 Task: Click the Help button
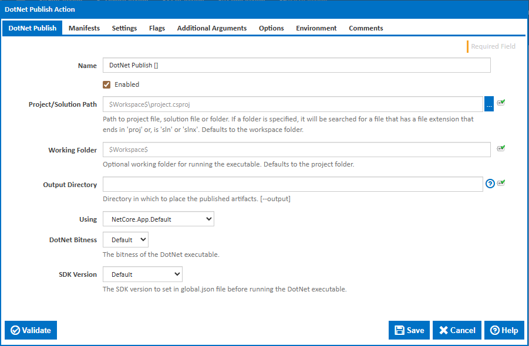coord(504,330)
